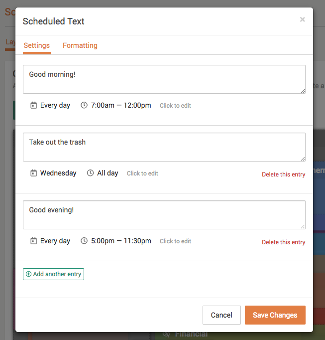
Task: Switch to the Formatting tab
Action: tap(80, 45)
